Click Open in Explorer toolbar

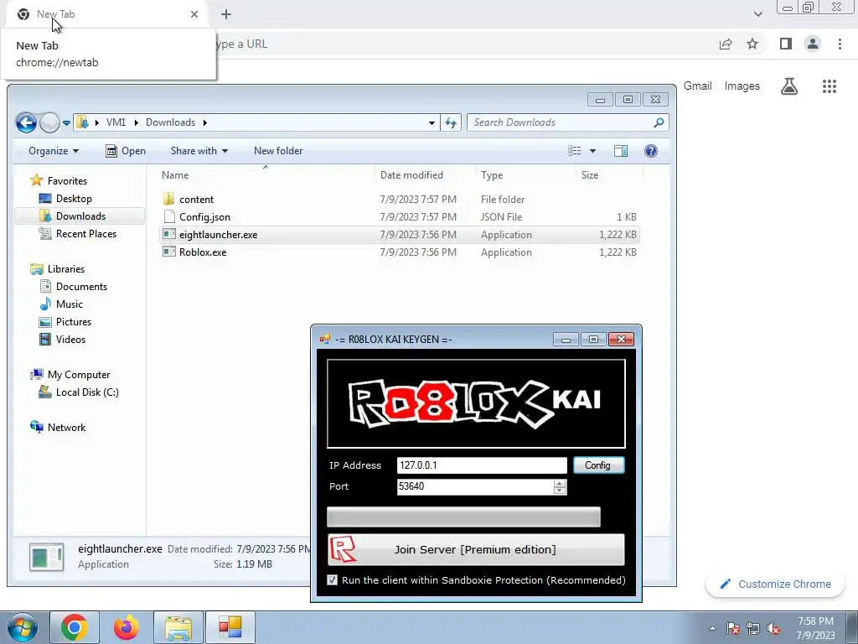coord(126,151)
